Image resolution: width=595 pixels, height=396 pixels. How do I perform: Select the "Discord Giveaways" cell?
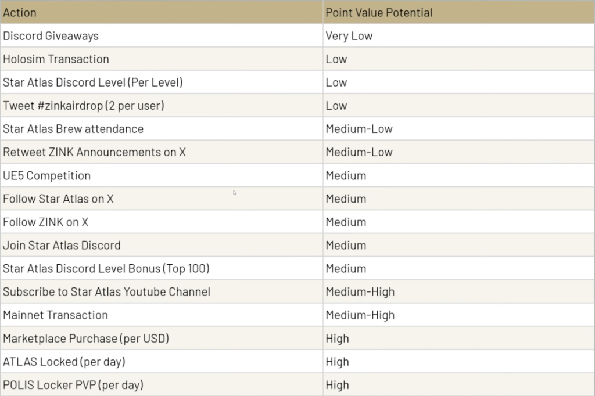pyautogui.click(x=51, y=36)
